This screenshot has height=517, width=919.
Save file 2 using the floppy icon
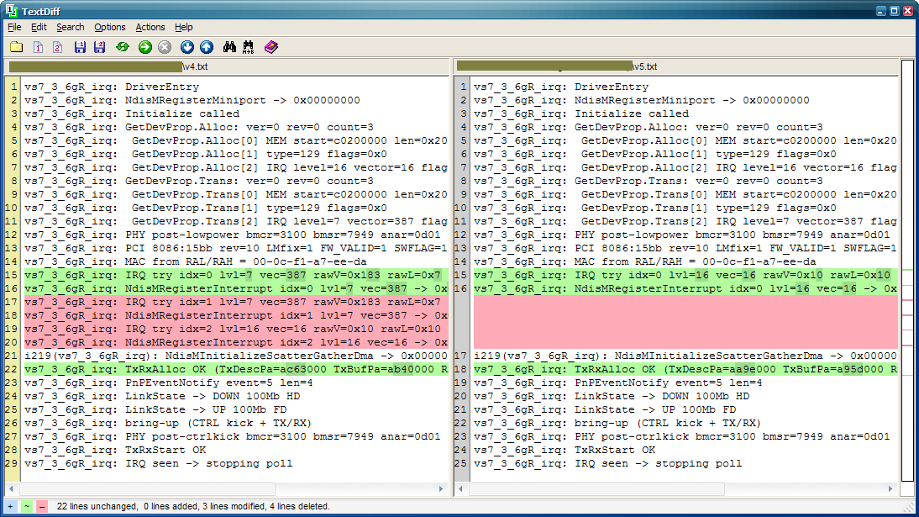point(100,47)
